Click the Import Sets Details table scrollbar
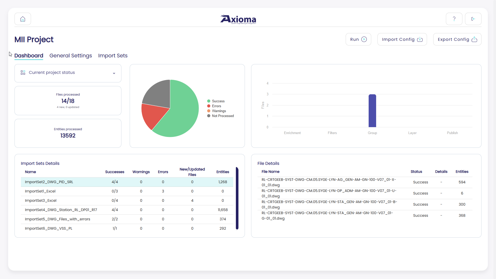 click(x=237, y=198)
